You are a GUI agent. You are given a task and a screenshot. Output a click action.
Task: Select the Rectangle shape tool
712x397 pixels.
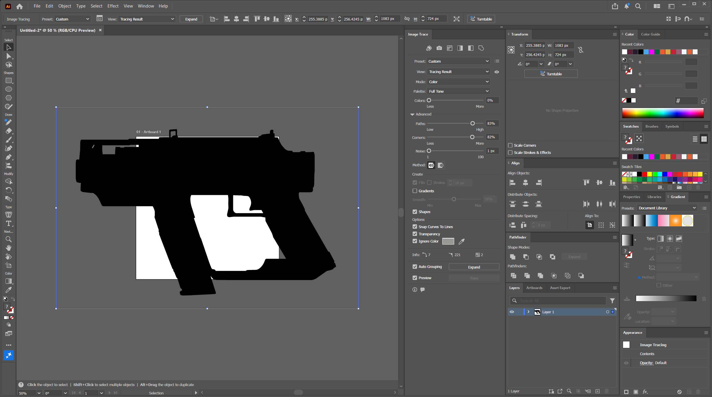click(x=9, y=81)
